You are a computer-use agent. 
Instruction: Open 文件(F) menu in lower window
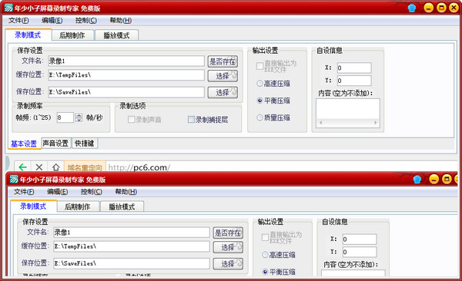coord(24,192)
